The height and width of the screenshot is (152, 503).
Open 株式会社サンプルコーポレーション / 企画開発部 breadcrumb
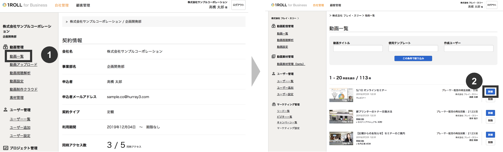(x=105, y=22)
